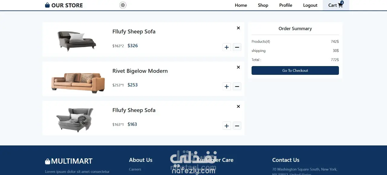Click the settings gear icon in header

tap(123, 5)
